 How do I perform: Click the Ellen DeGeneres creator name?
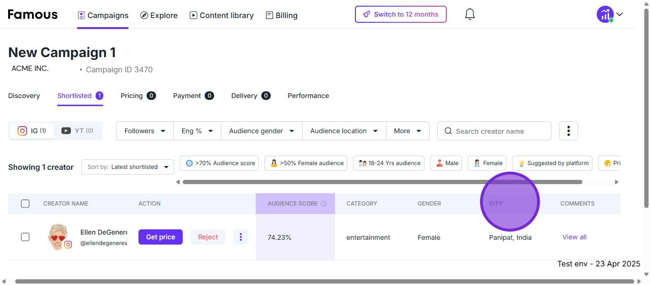click(x=104, y=232)
